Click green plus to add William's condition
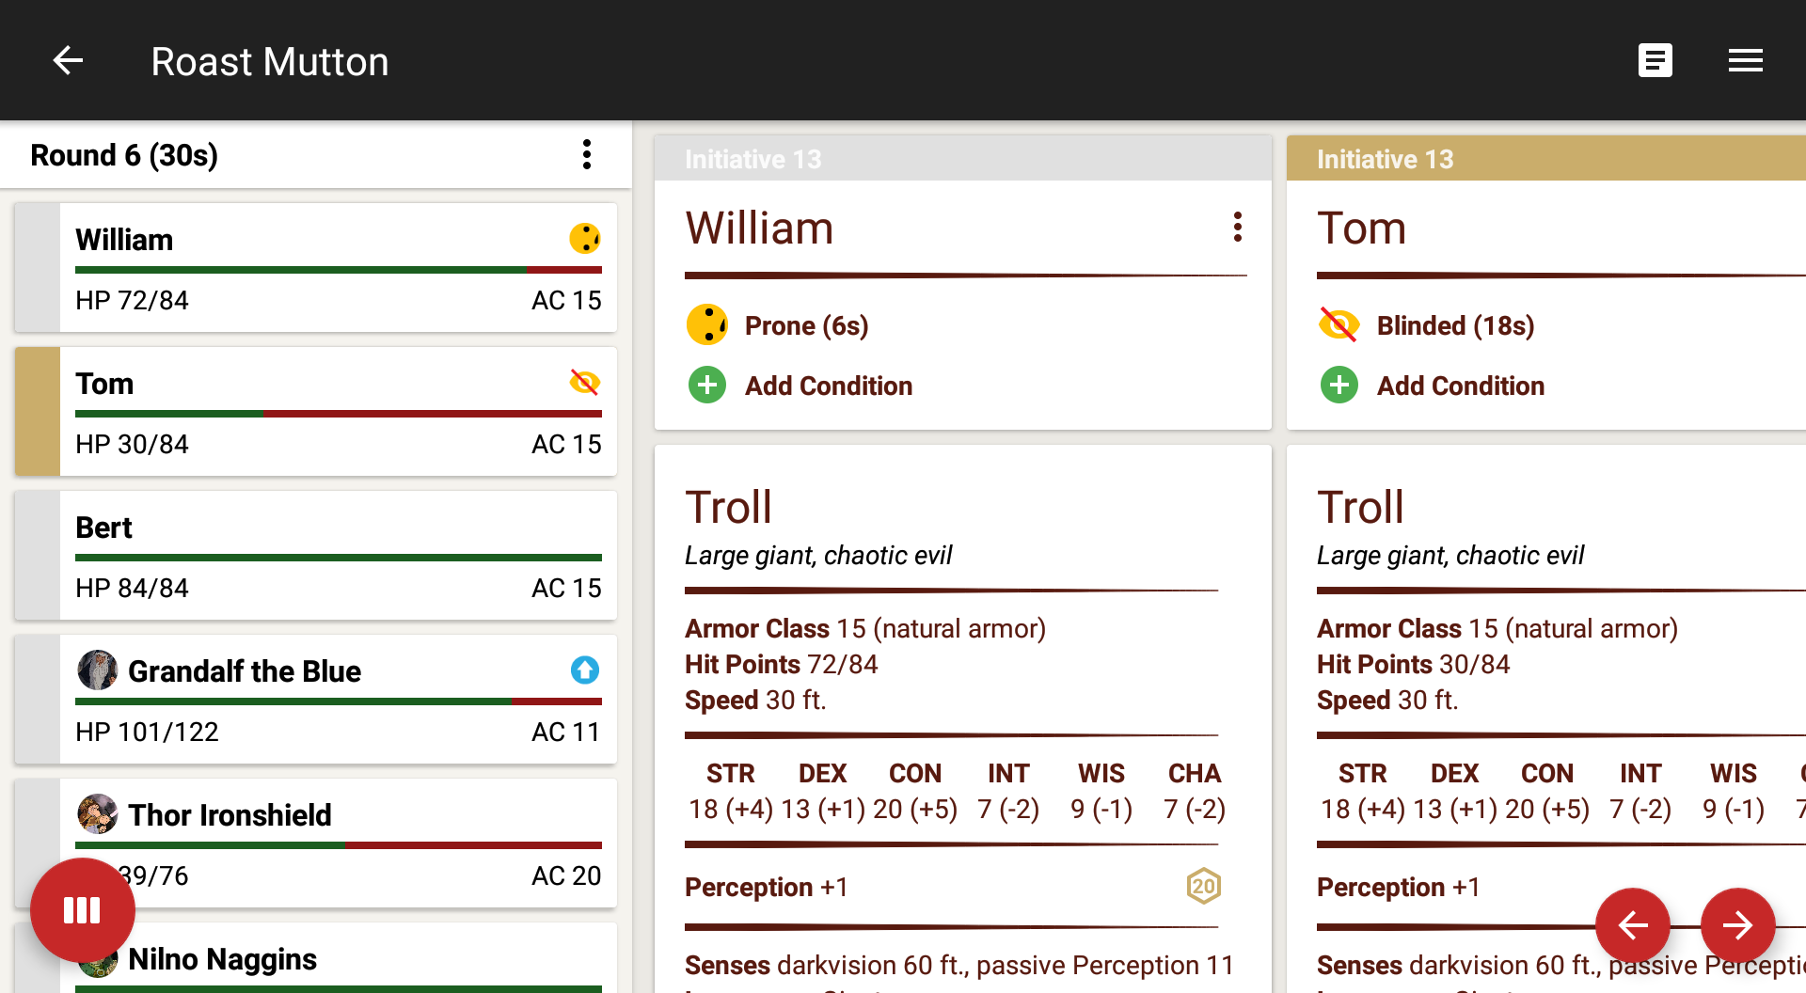This screenshot has height=993, width=1806. (706, 385)
